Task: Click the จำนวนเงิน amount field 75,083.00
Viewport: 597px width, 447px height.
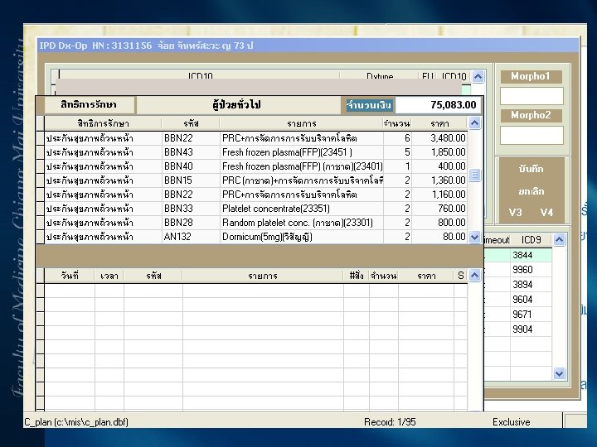Action: pos(438,105)
